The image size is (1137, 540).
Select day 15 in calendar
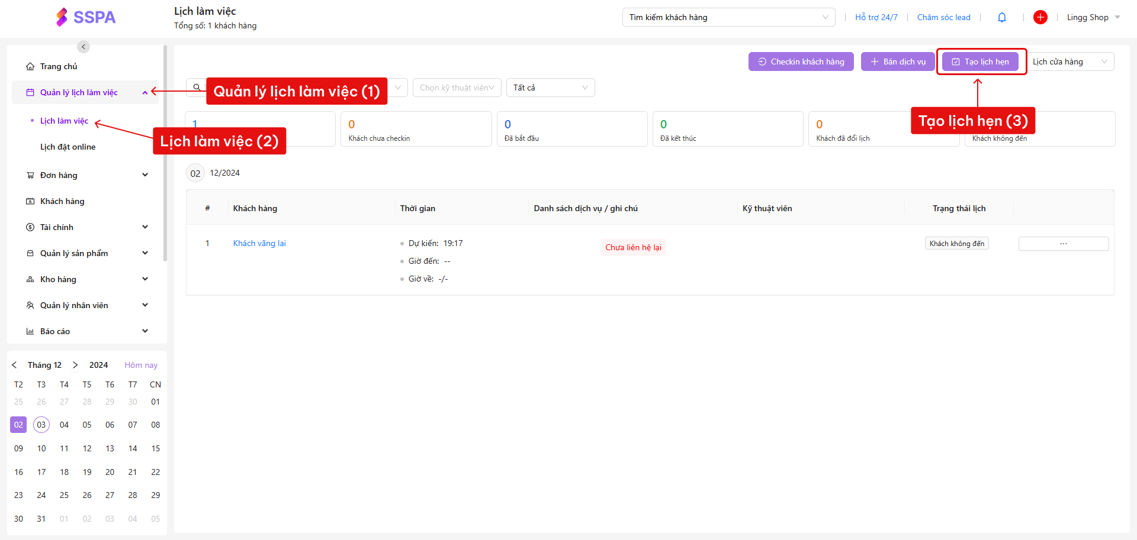coord(156,448)
